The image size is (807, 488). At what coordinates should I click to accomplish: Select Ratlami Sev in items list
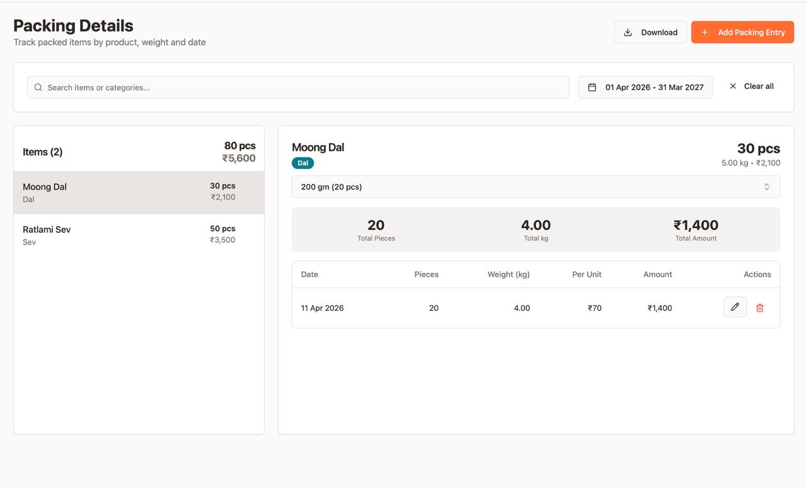coord(139,235)
